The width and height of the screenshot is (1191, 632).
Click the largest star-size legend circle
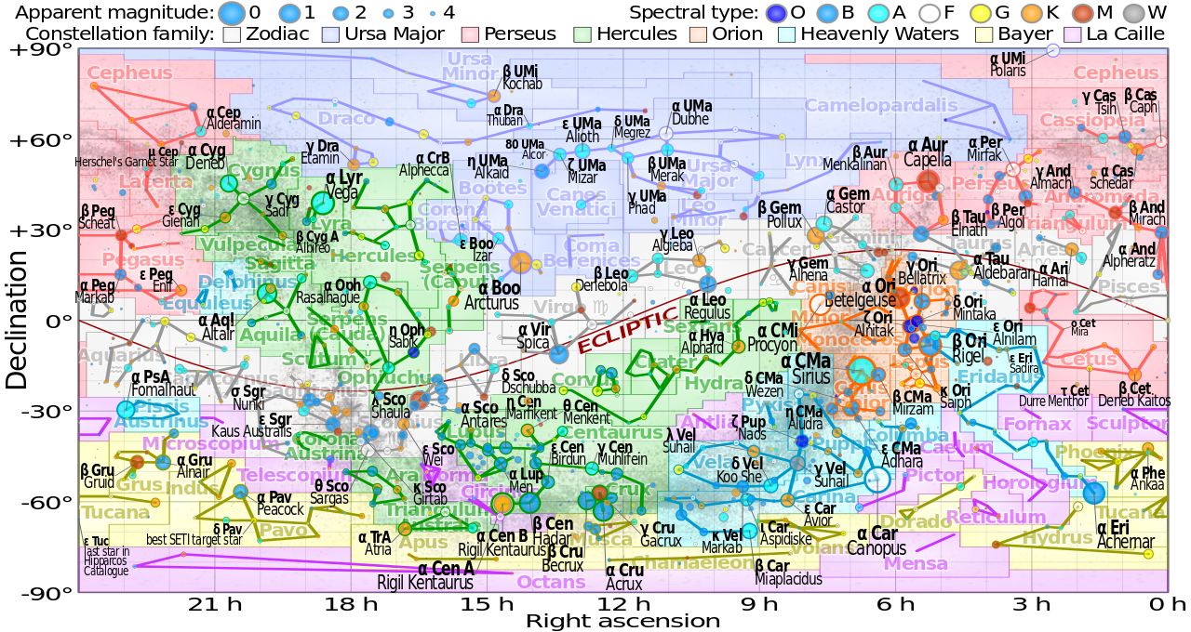pyautogui.click(x=232, y=13)
